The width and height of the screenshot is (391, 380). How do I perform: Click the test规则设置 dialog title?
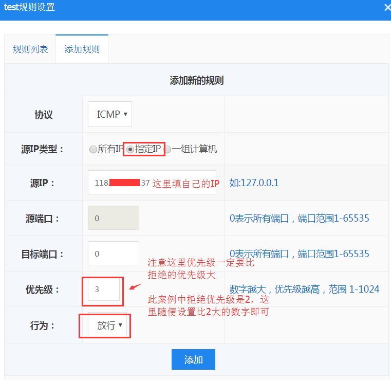[x=29, y=7]
